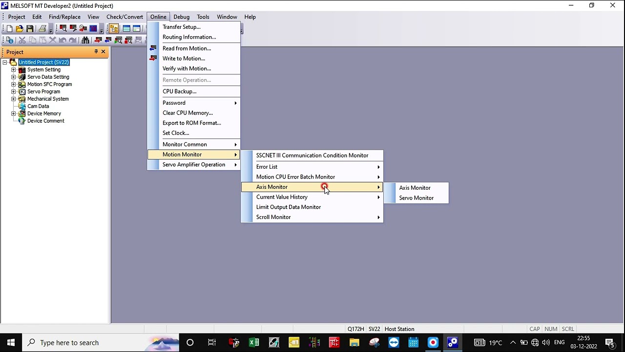The width and height of the screenshot is (625, 352).
Task: Choose Clear CPU Memory... entry
Action: coord(194,113)
